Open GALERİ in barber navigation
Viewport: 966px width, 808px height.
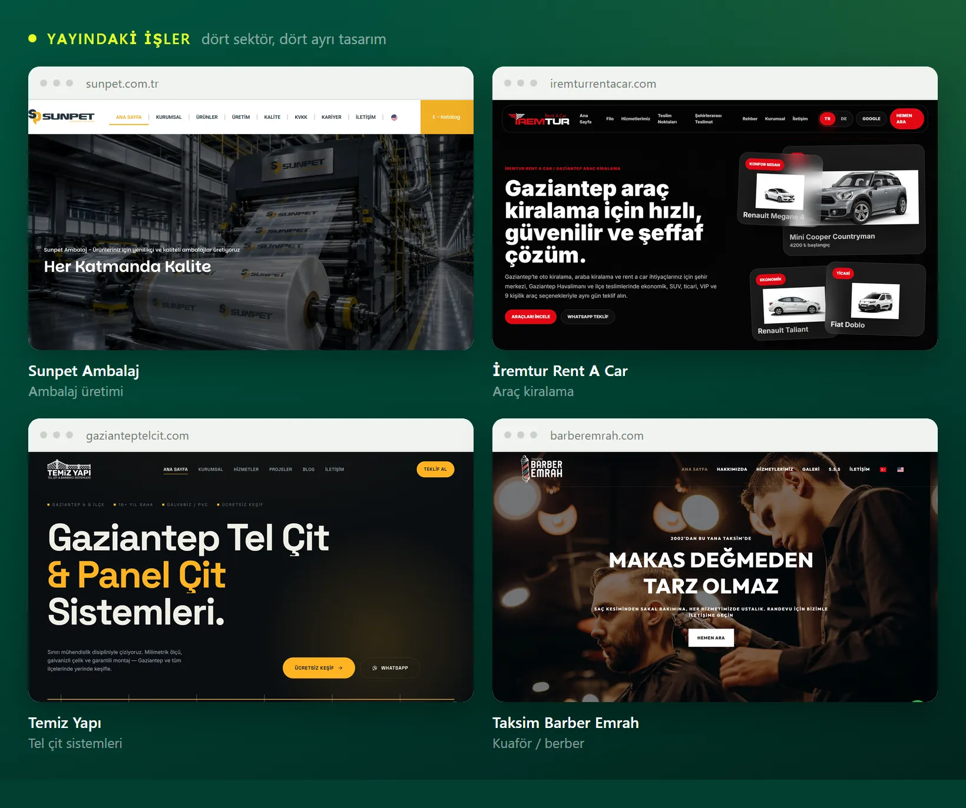click(810, 470)
